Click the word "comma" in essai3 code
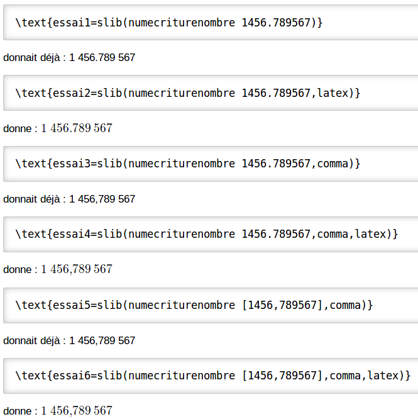 pos(333,164)
